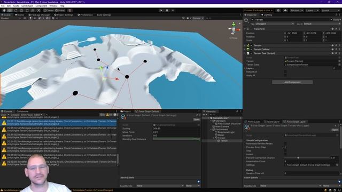
Task: Switch to Game tab
Action: 19,15
